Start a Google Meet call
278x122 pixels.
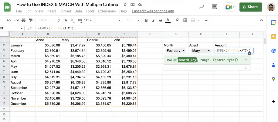tap(228, 7)
